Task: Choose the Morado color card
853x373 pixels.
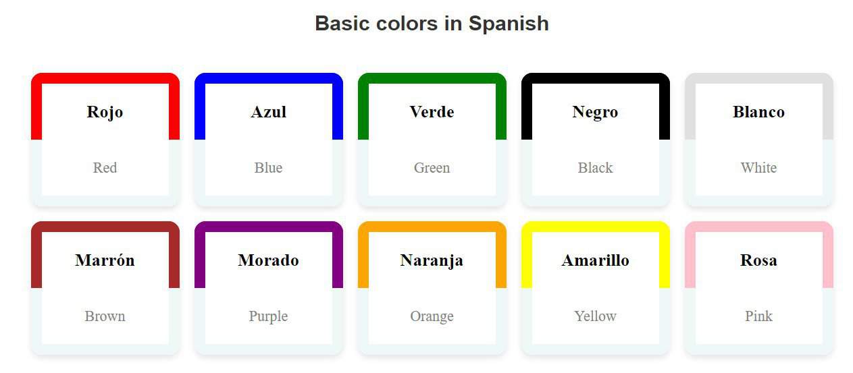Action: click(x=269, y=288)
